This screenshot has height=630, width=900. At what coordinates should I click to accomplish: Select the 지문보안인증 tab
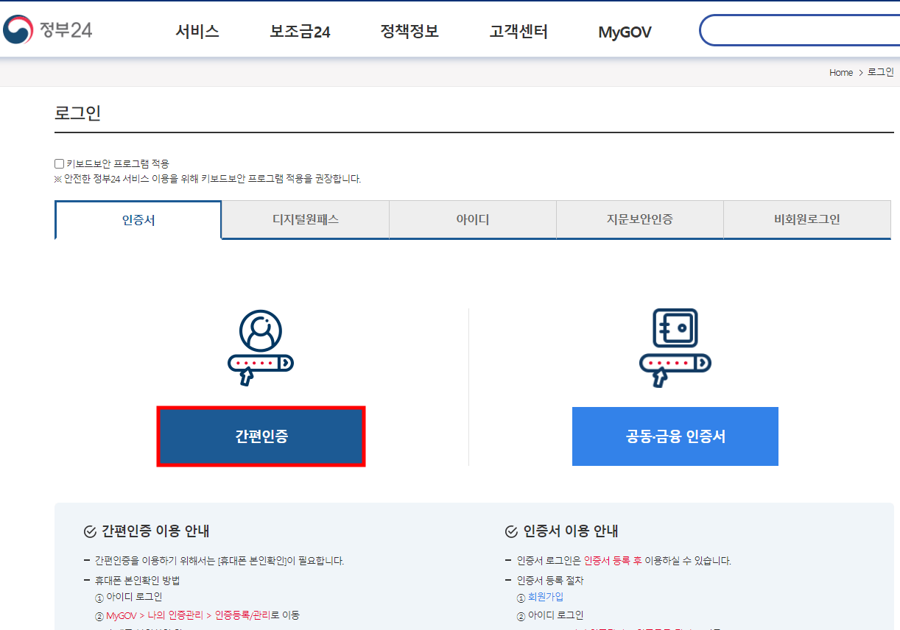(x=639, y=219)
